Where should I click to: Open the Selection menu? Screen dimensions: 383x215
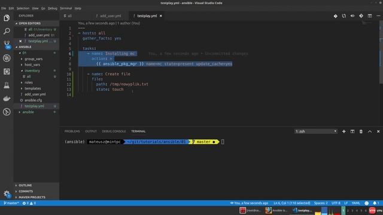[x=23, y=8]
